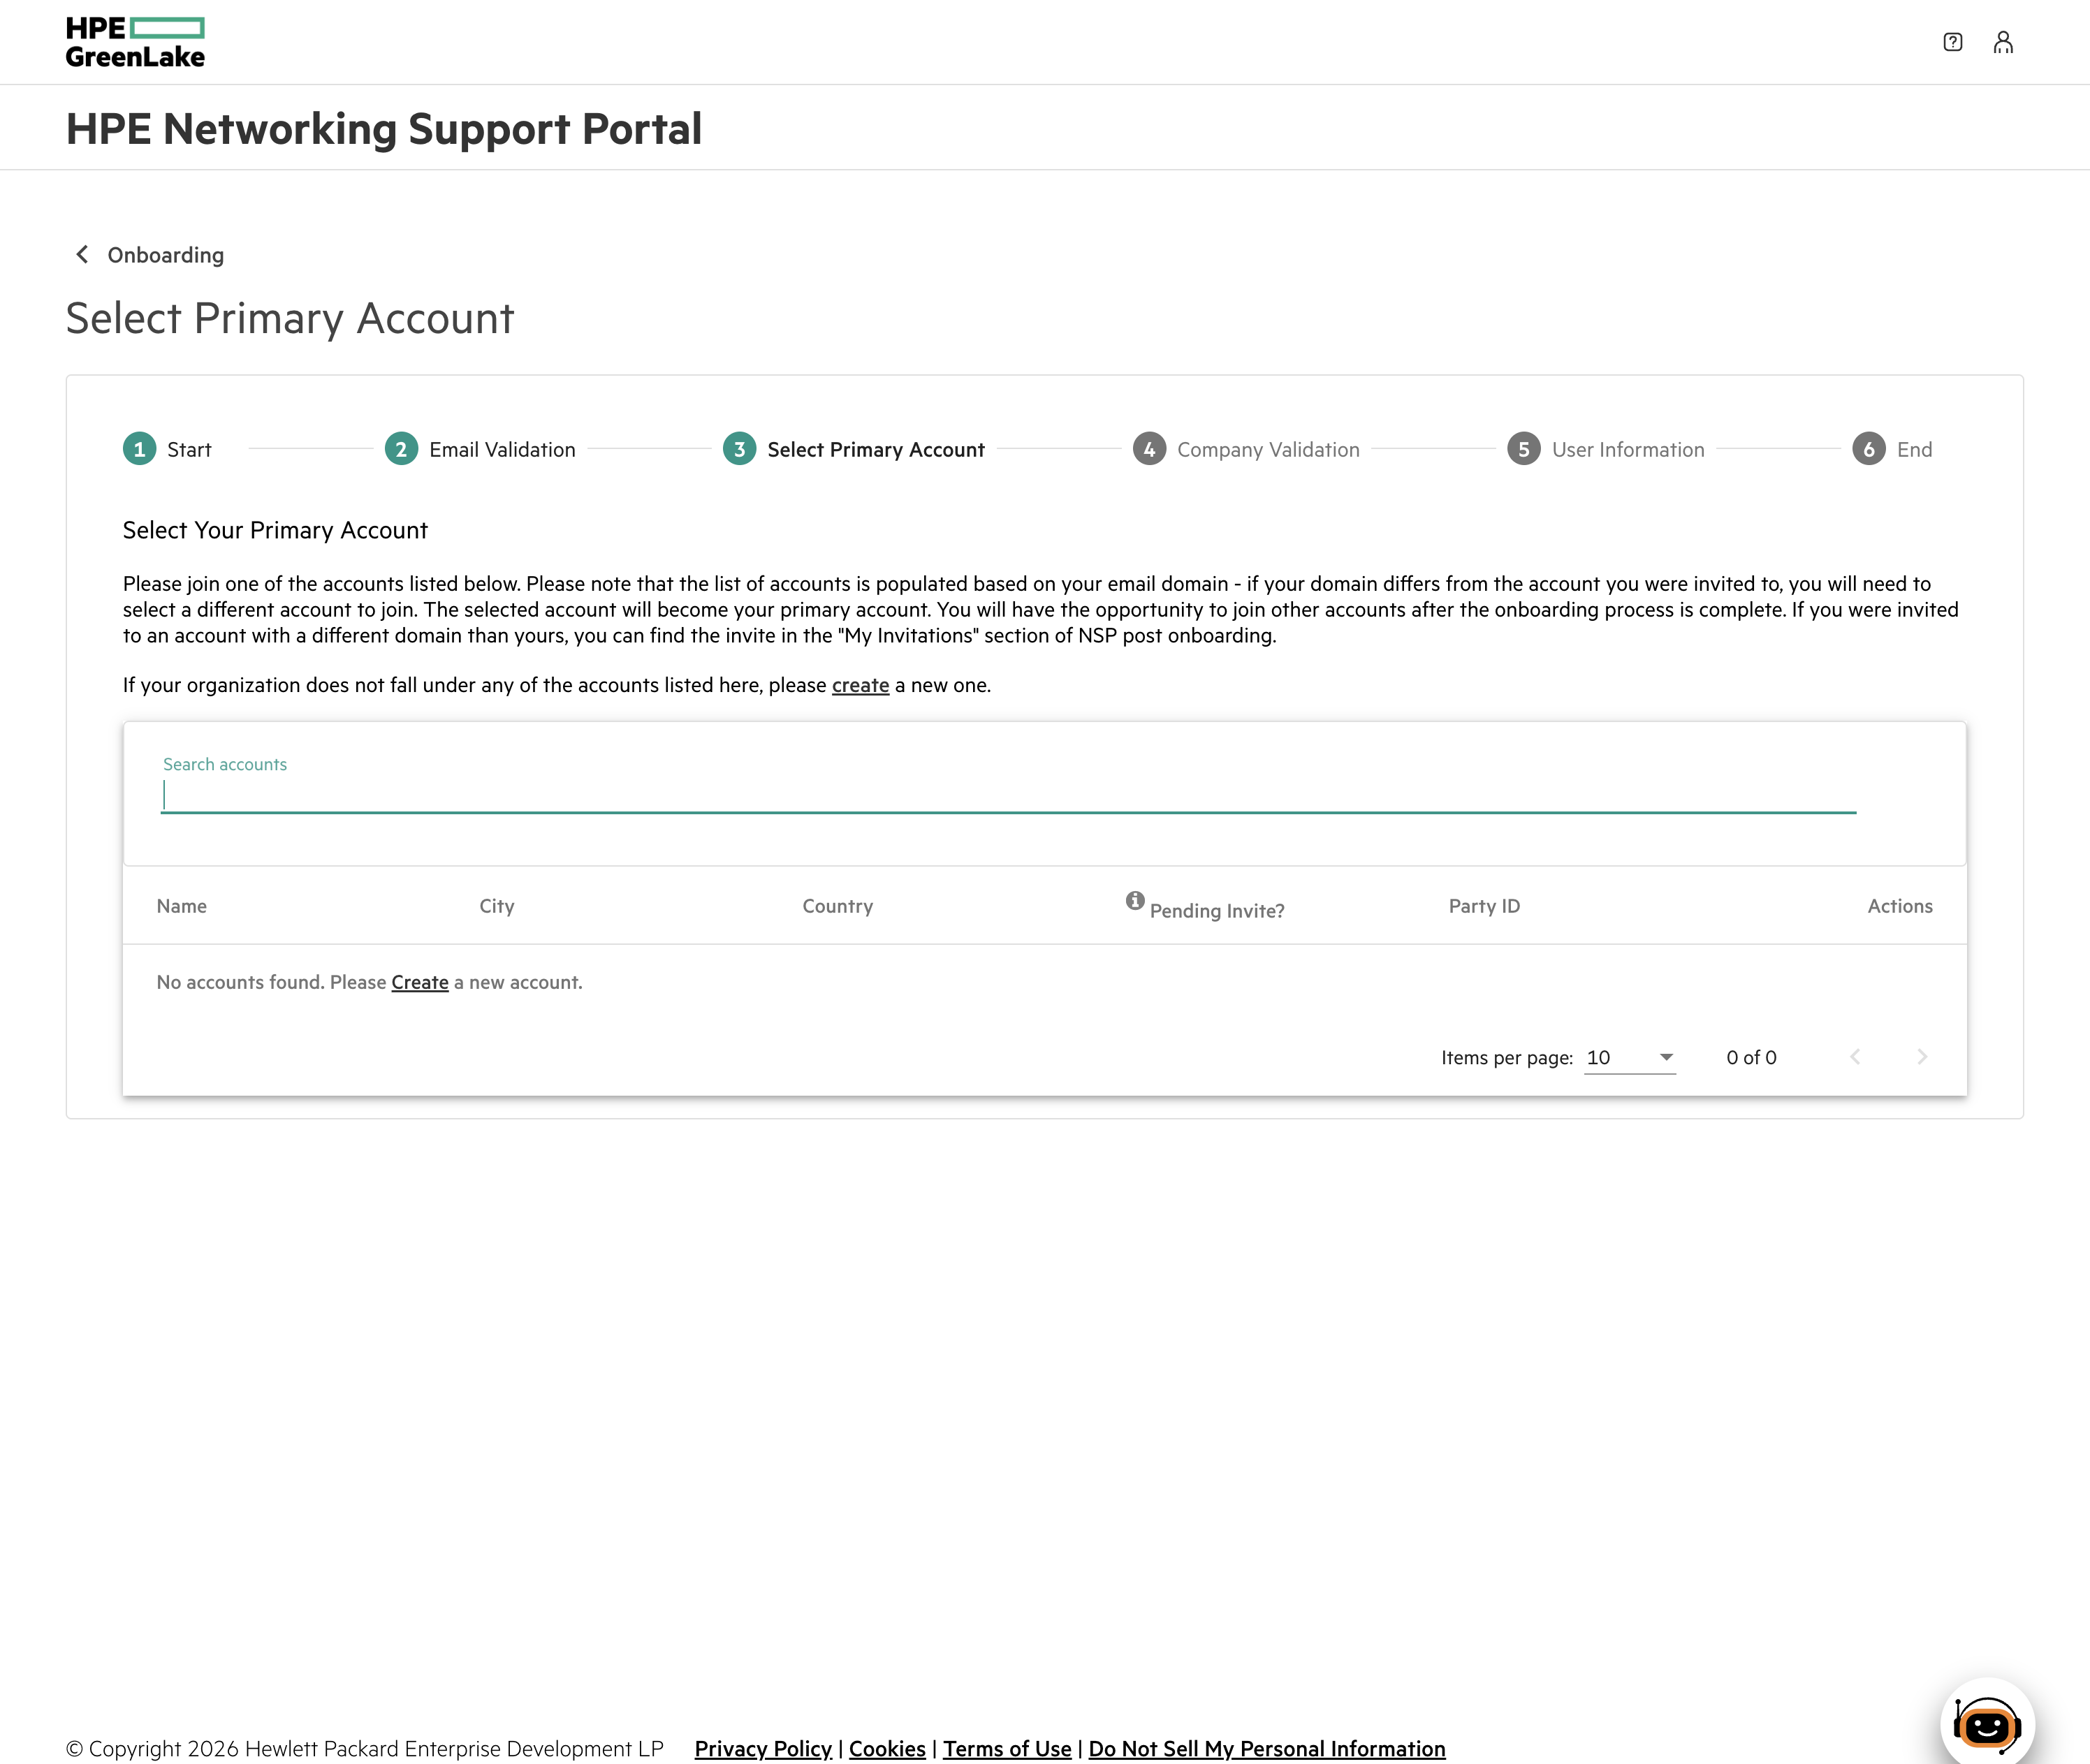The image size is (2090, 1764).
Task: Open the Cookies footer link
Action: 887,1748
